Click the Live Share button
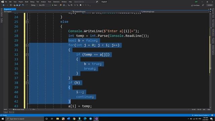215x121 pixels. 196,5
